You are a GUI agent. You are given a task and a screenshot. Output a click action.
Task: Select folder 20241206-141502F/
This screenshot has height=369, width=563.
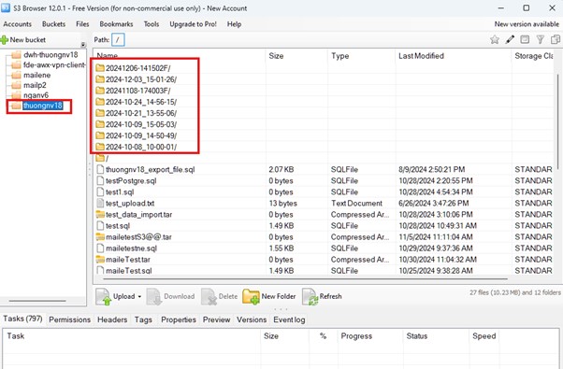[138, 68]
